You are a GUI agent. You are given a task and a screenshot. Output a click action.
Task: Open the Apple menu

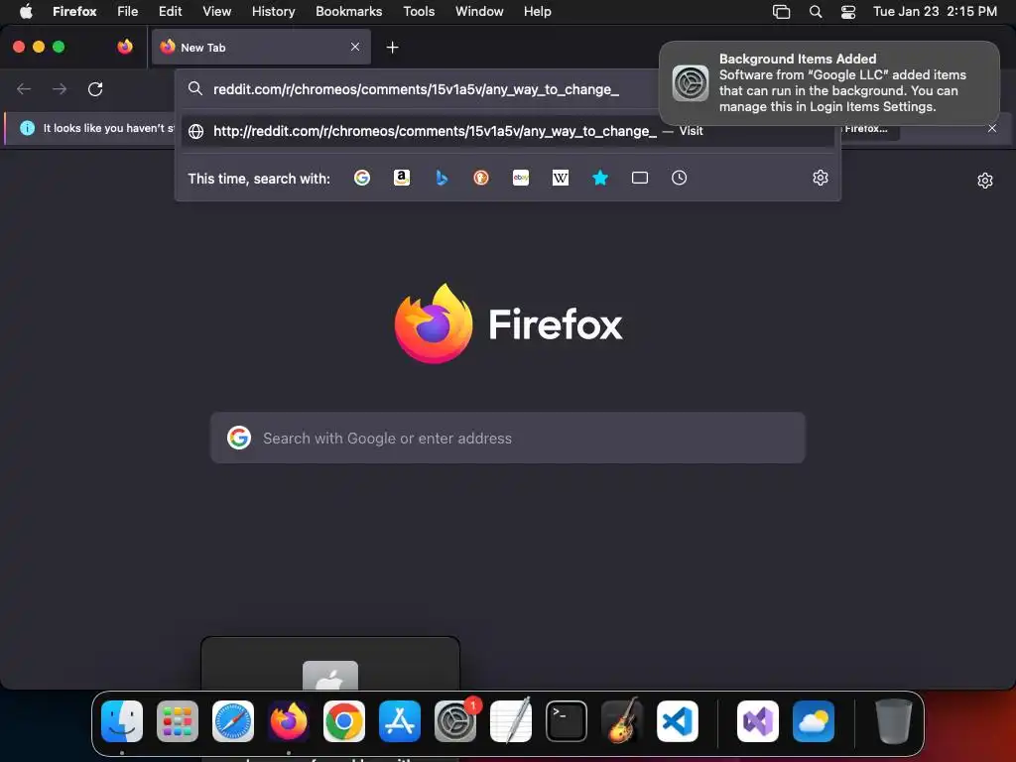pos(26,11)
